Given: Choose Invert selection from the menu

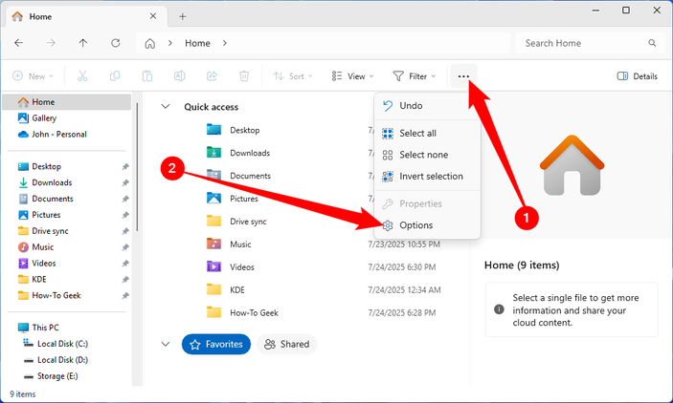Looking at the screenshot, I should click(x=427, y=176).
